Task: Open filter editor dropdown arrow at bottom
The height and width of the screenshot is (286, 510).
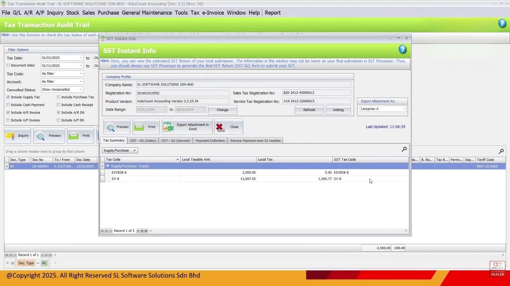Action: (x=55, y=263)
